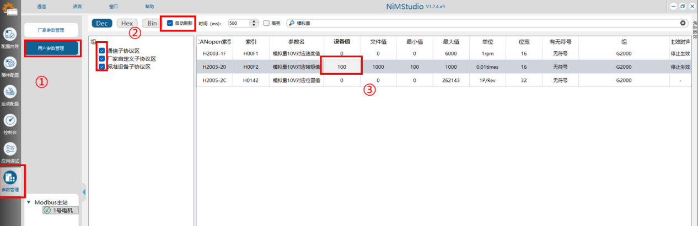Disable the 自动刷新 auto-refresh checkbox
This screenshot has width=698, height=226.
click(170, 24)
